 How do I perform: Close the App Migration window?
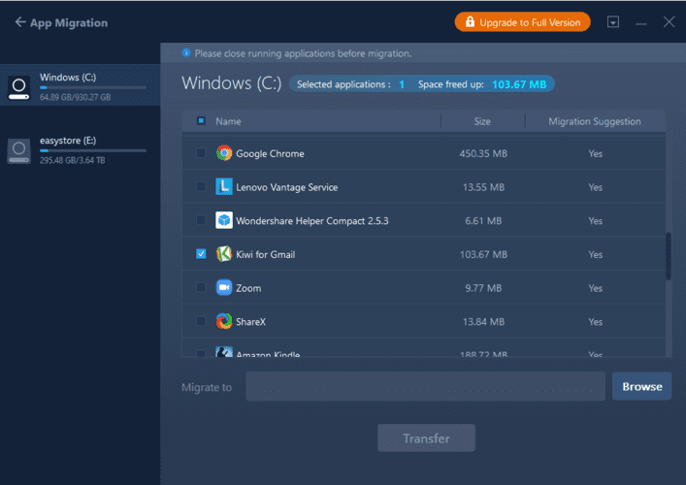[669, 22]
